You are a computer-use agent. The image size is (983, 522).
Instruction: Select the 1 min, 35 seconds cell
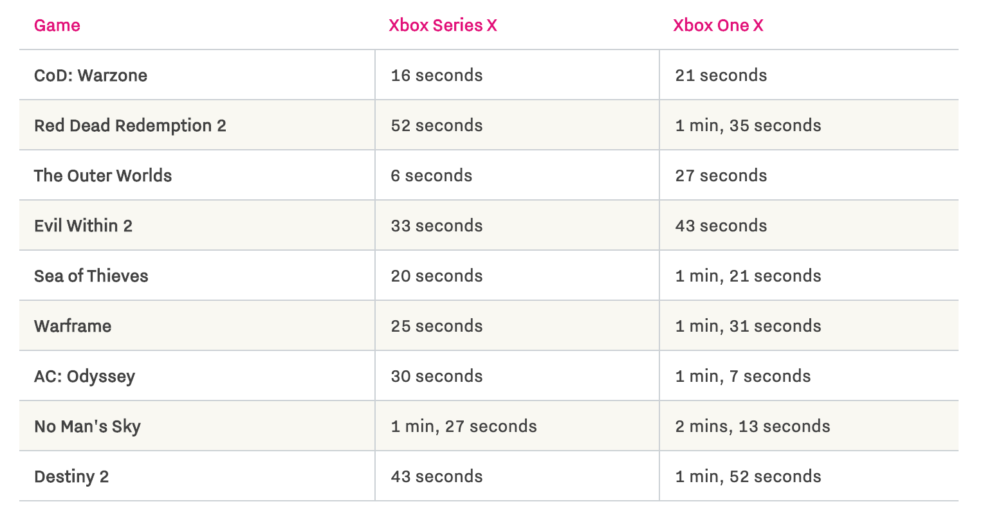[748, 126]
